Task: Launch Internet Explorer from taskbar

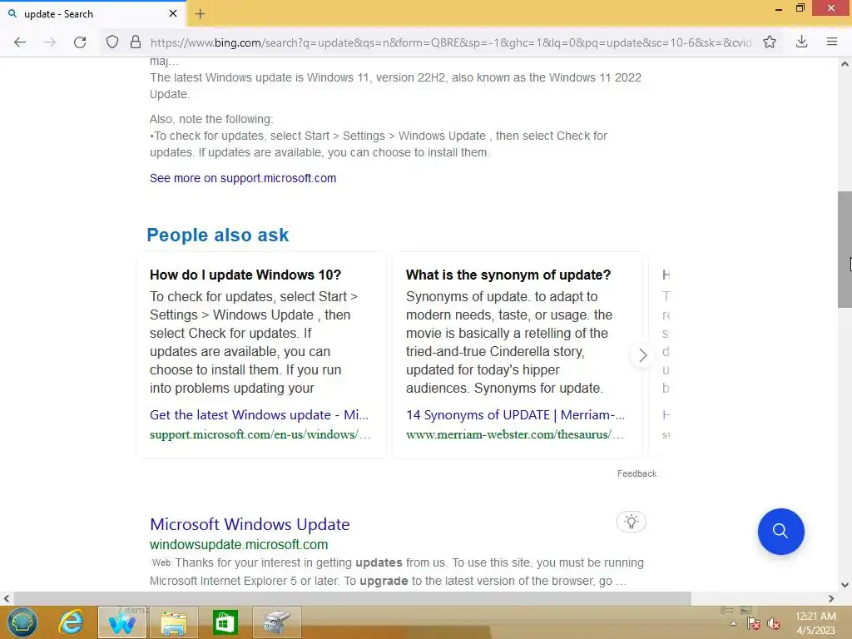Action: (72, 622)
